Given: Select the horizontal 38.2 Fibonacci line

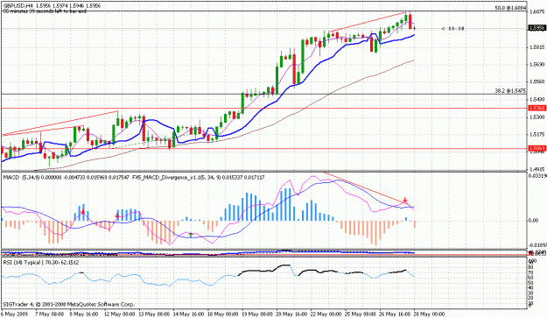Looking at the screenshot, I should tap(264, 95).
